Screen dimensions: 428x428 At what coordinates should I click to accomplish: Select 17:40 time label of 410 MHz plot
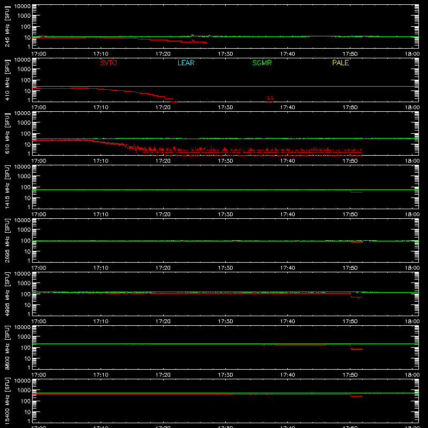(x=288, y=108)
